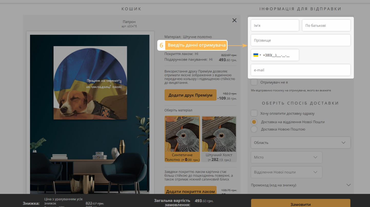Focus the e-mail input field
Viewport: 370px width, 207px height.
tap(300, 70)
